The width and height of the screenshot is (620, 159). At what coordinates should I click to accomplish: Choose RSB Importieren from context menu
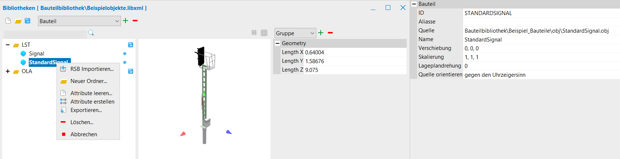pyautogui.click(x=92, y=69)
